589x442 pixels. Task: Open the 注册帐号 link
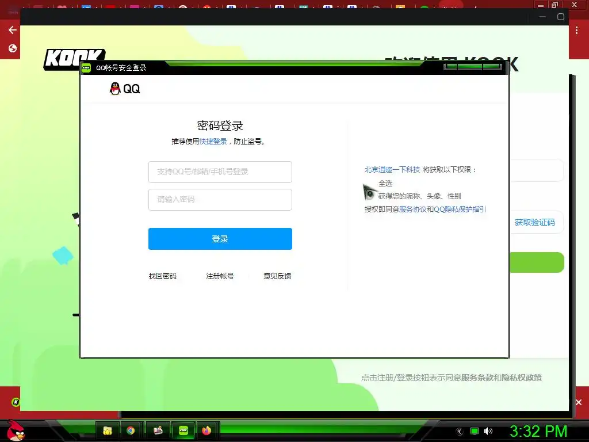[220, 276]
